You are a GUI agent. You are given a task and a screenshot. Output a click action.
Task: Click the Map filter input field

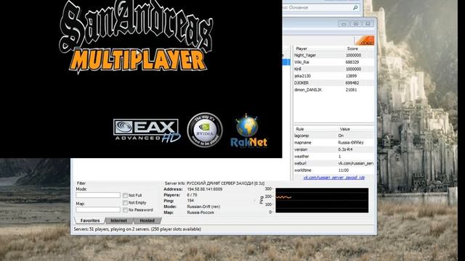click(x=98, y=210)
